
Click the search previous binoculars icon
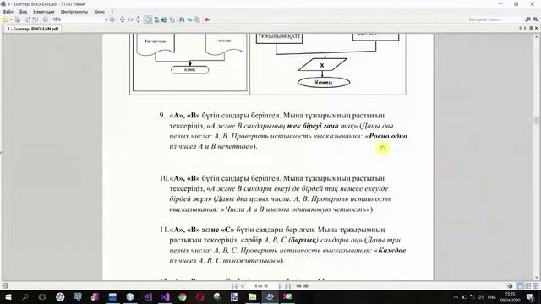tap(527, 19)
